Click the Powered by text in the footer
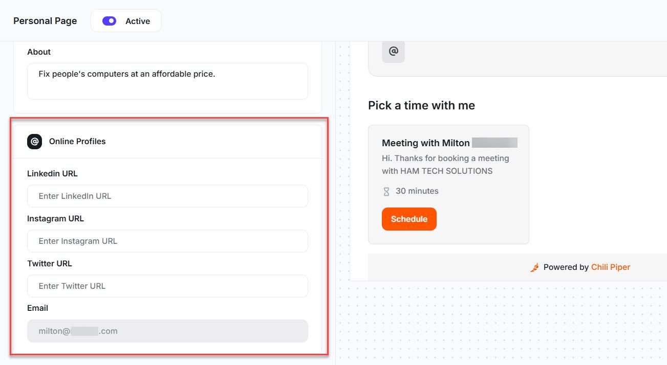This screenshot has height=365, width=667. (x=566, y=267)
